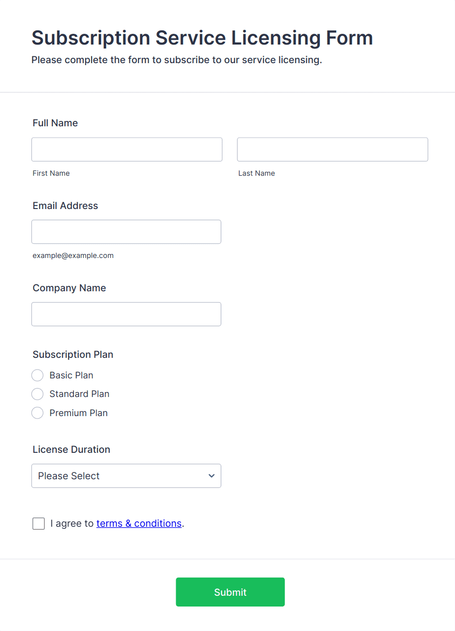
Task: Select the Basic Plan radio button
Action: [x=38, y=375]
